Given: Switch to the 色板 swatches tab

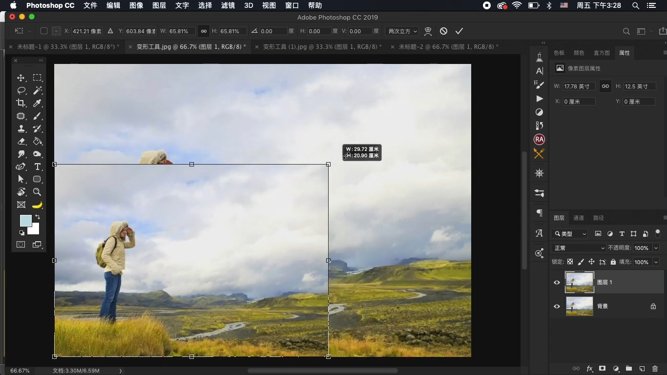Looking at the screenshot, I should 559,53.
